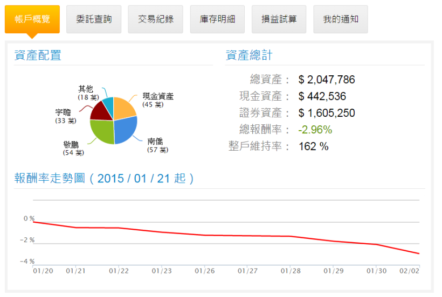Viewport: 442px width, 297px height.
Task: Open the 庫存明細 tab
Action: [x=217, y=19]
